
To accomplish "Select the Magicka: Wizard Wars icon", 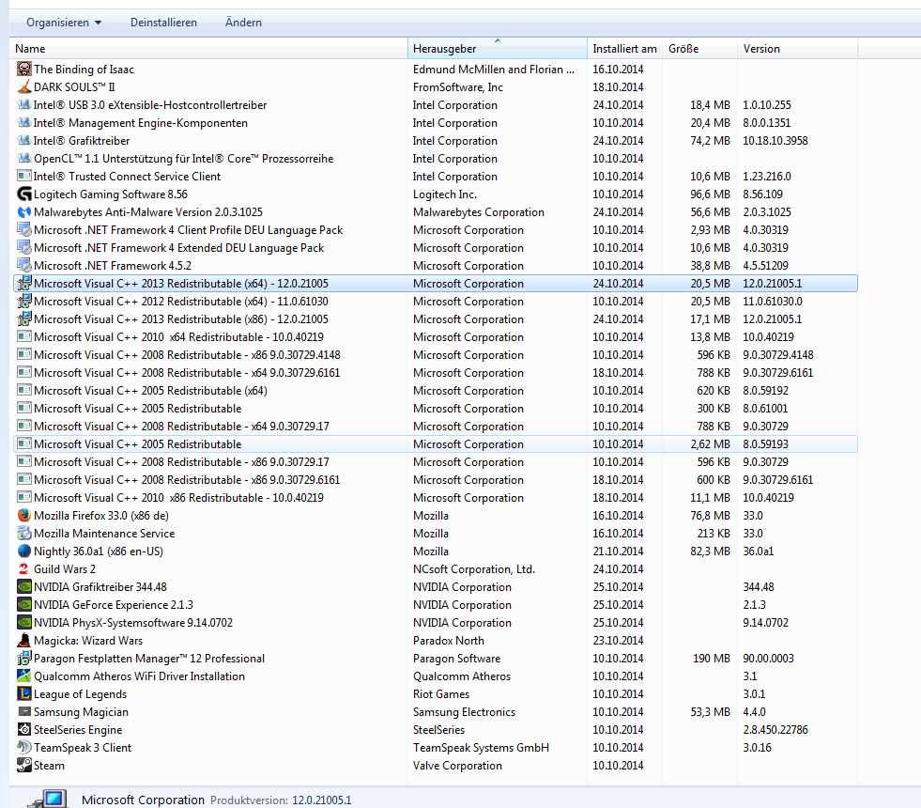I will 24,641.
